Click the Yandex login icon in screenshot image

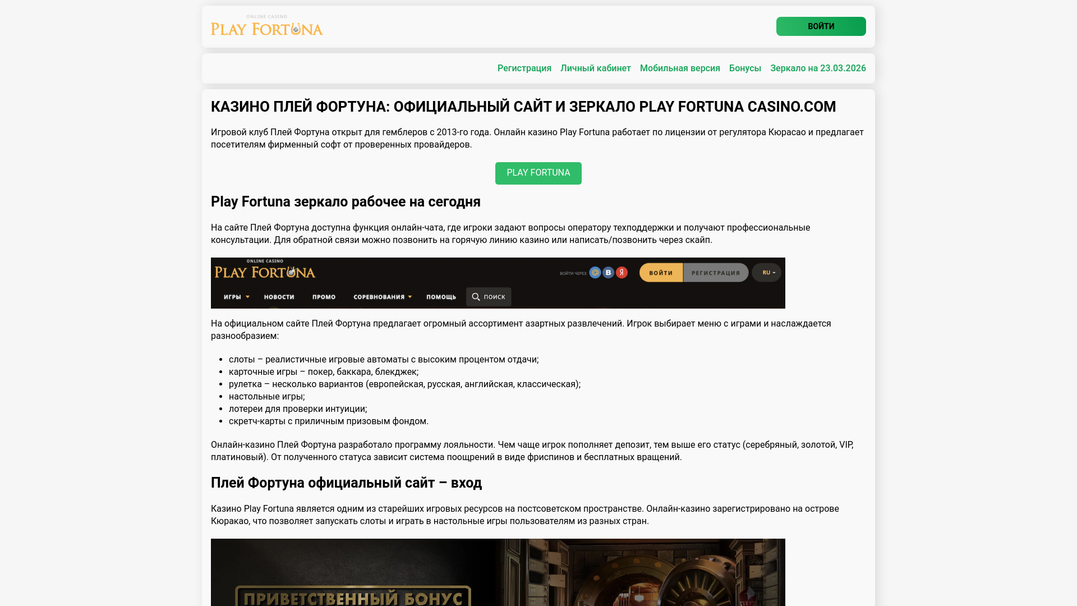[622, 272]
